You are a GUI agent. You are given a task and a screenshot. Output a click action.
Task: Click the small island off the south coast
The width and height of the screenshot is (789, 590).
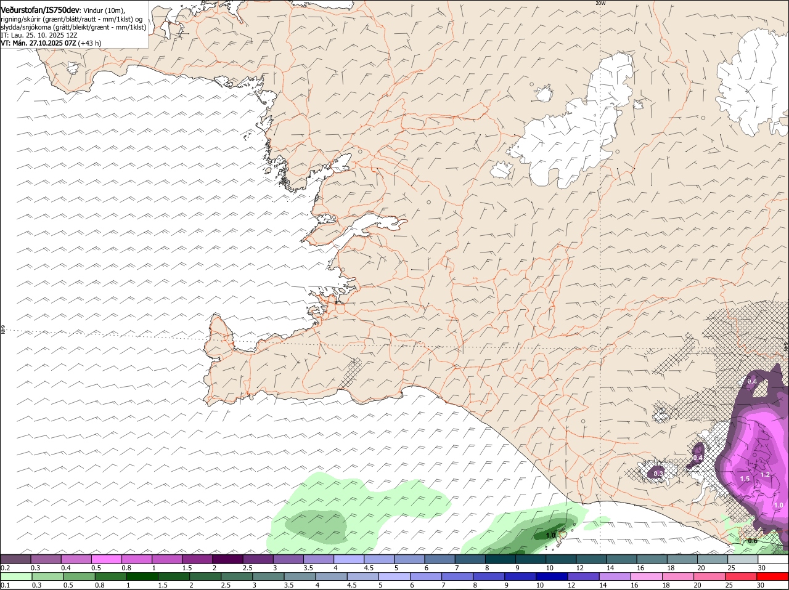click(x=562, y=539)
